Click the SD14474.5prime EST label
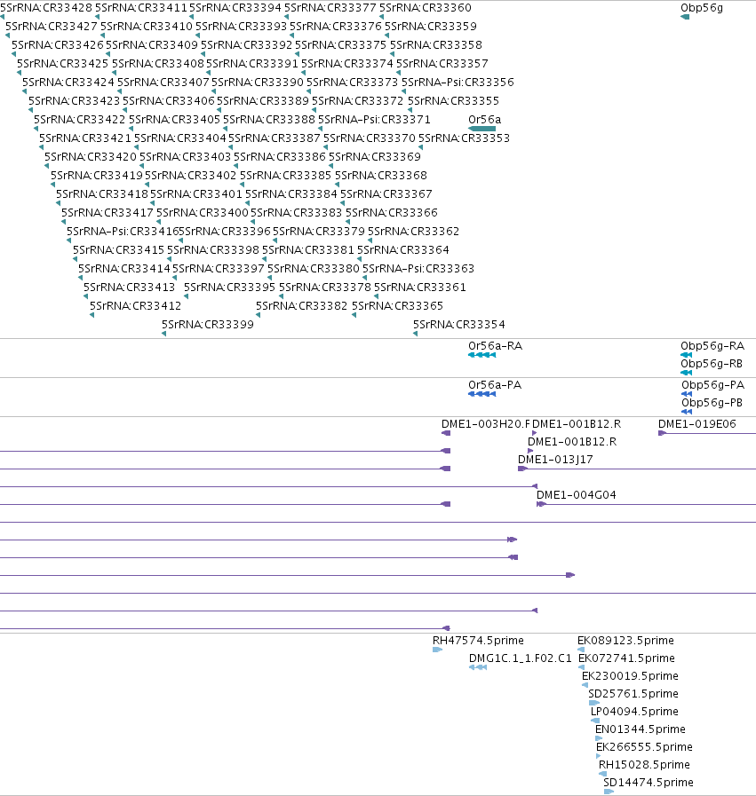Screen dimensions: 756x796 pyautogui.click(x=649, y=784)
